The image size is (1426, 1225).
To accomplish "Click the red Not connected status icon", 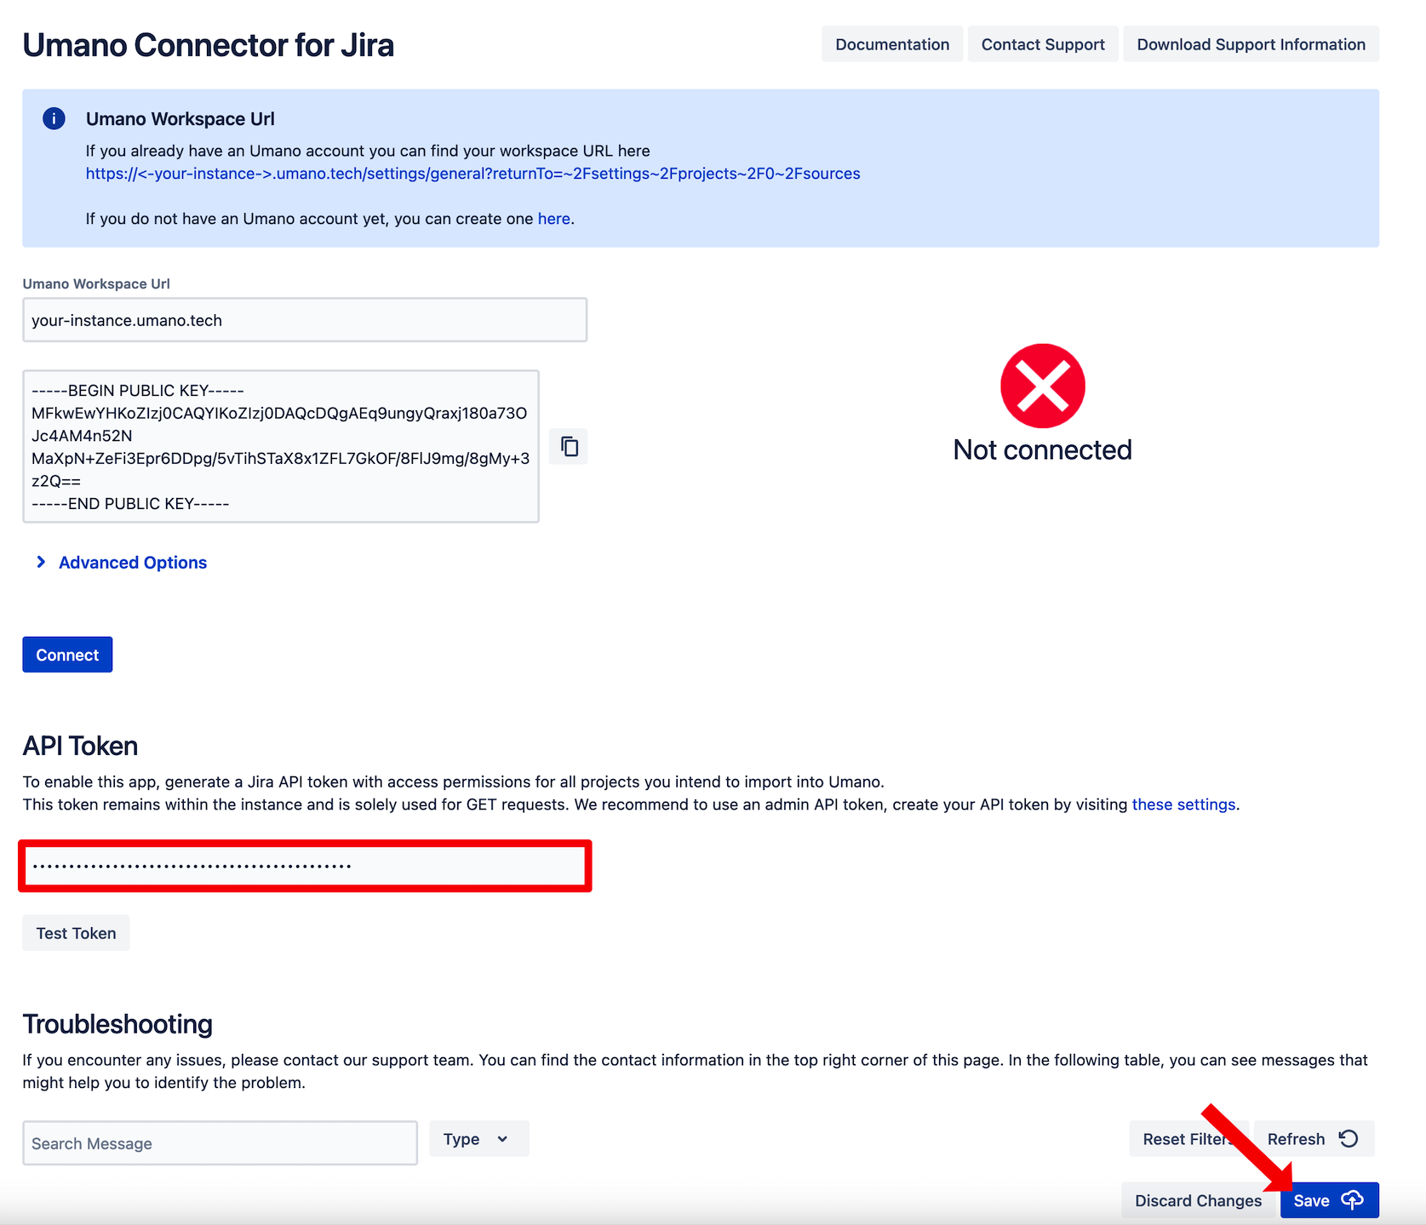I will point(1042,386).
